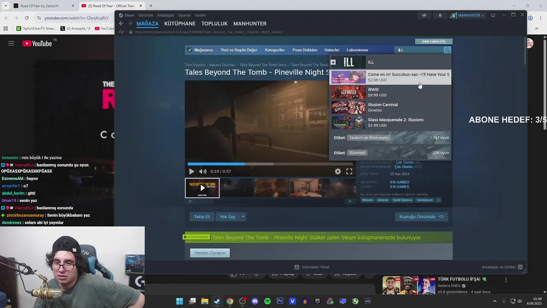This screenshot has width=547, height=308.
Task: Reload the Steam store page
Action: [121, 32]
